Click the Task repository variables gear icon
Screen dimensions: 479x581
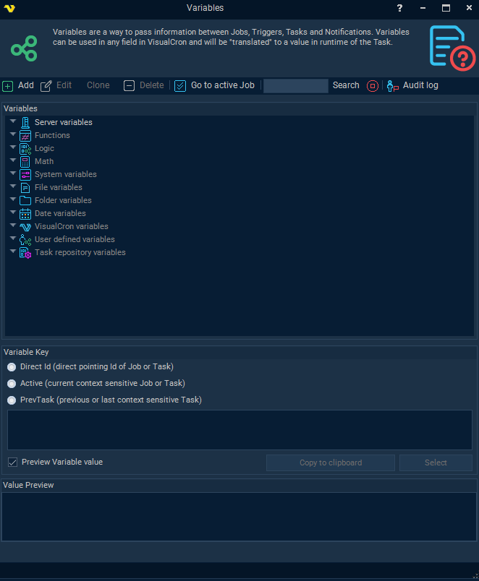click(25, 253)
